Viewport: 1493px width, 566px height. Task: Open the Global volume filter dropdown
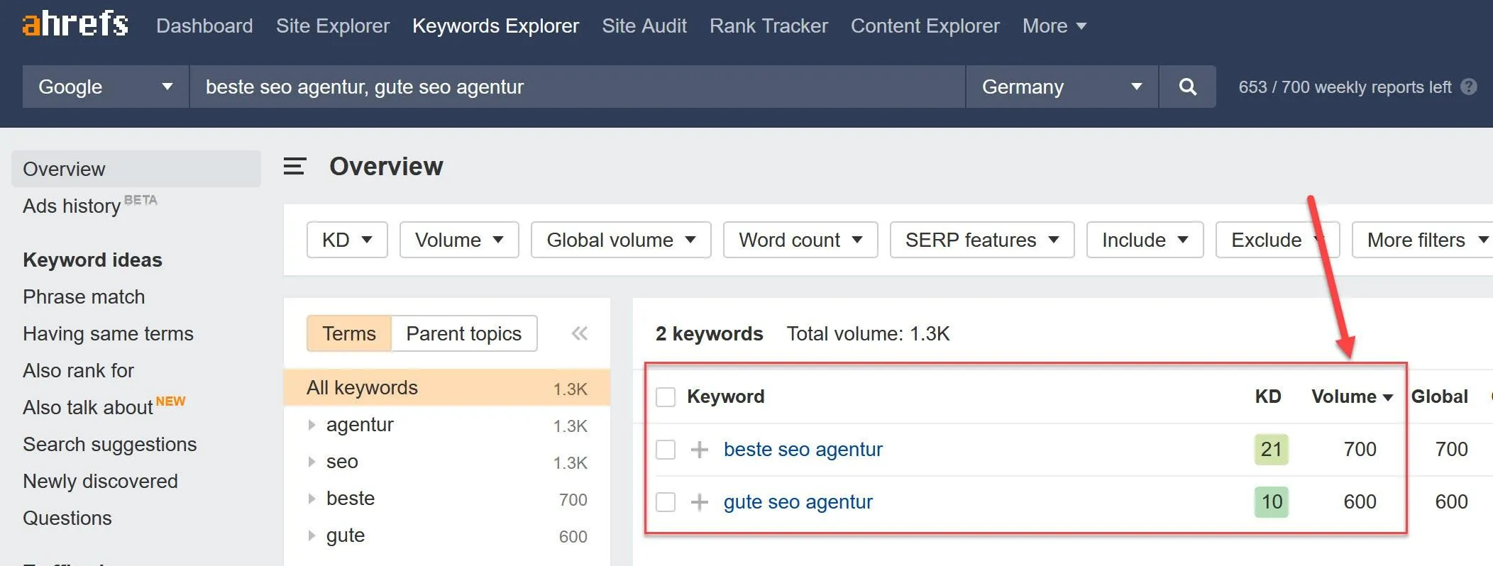click(621, 240)
